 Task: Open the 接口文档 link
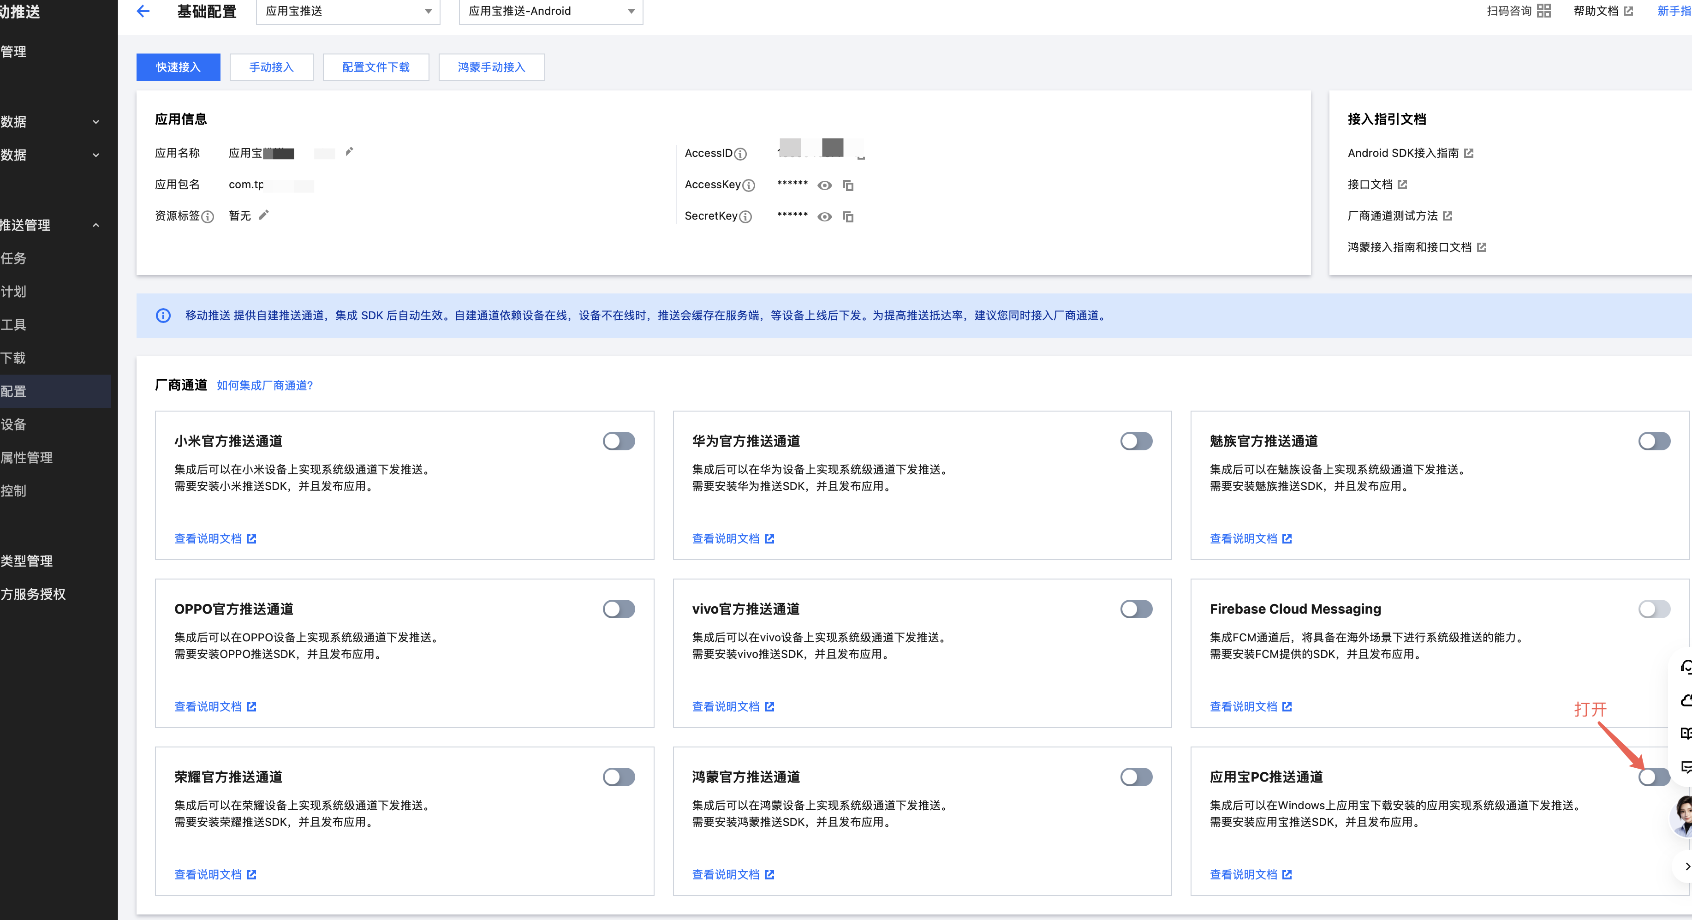(x=1377, y=185)
